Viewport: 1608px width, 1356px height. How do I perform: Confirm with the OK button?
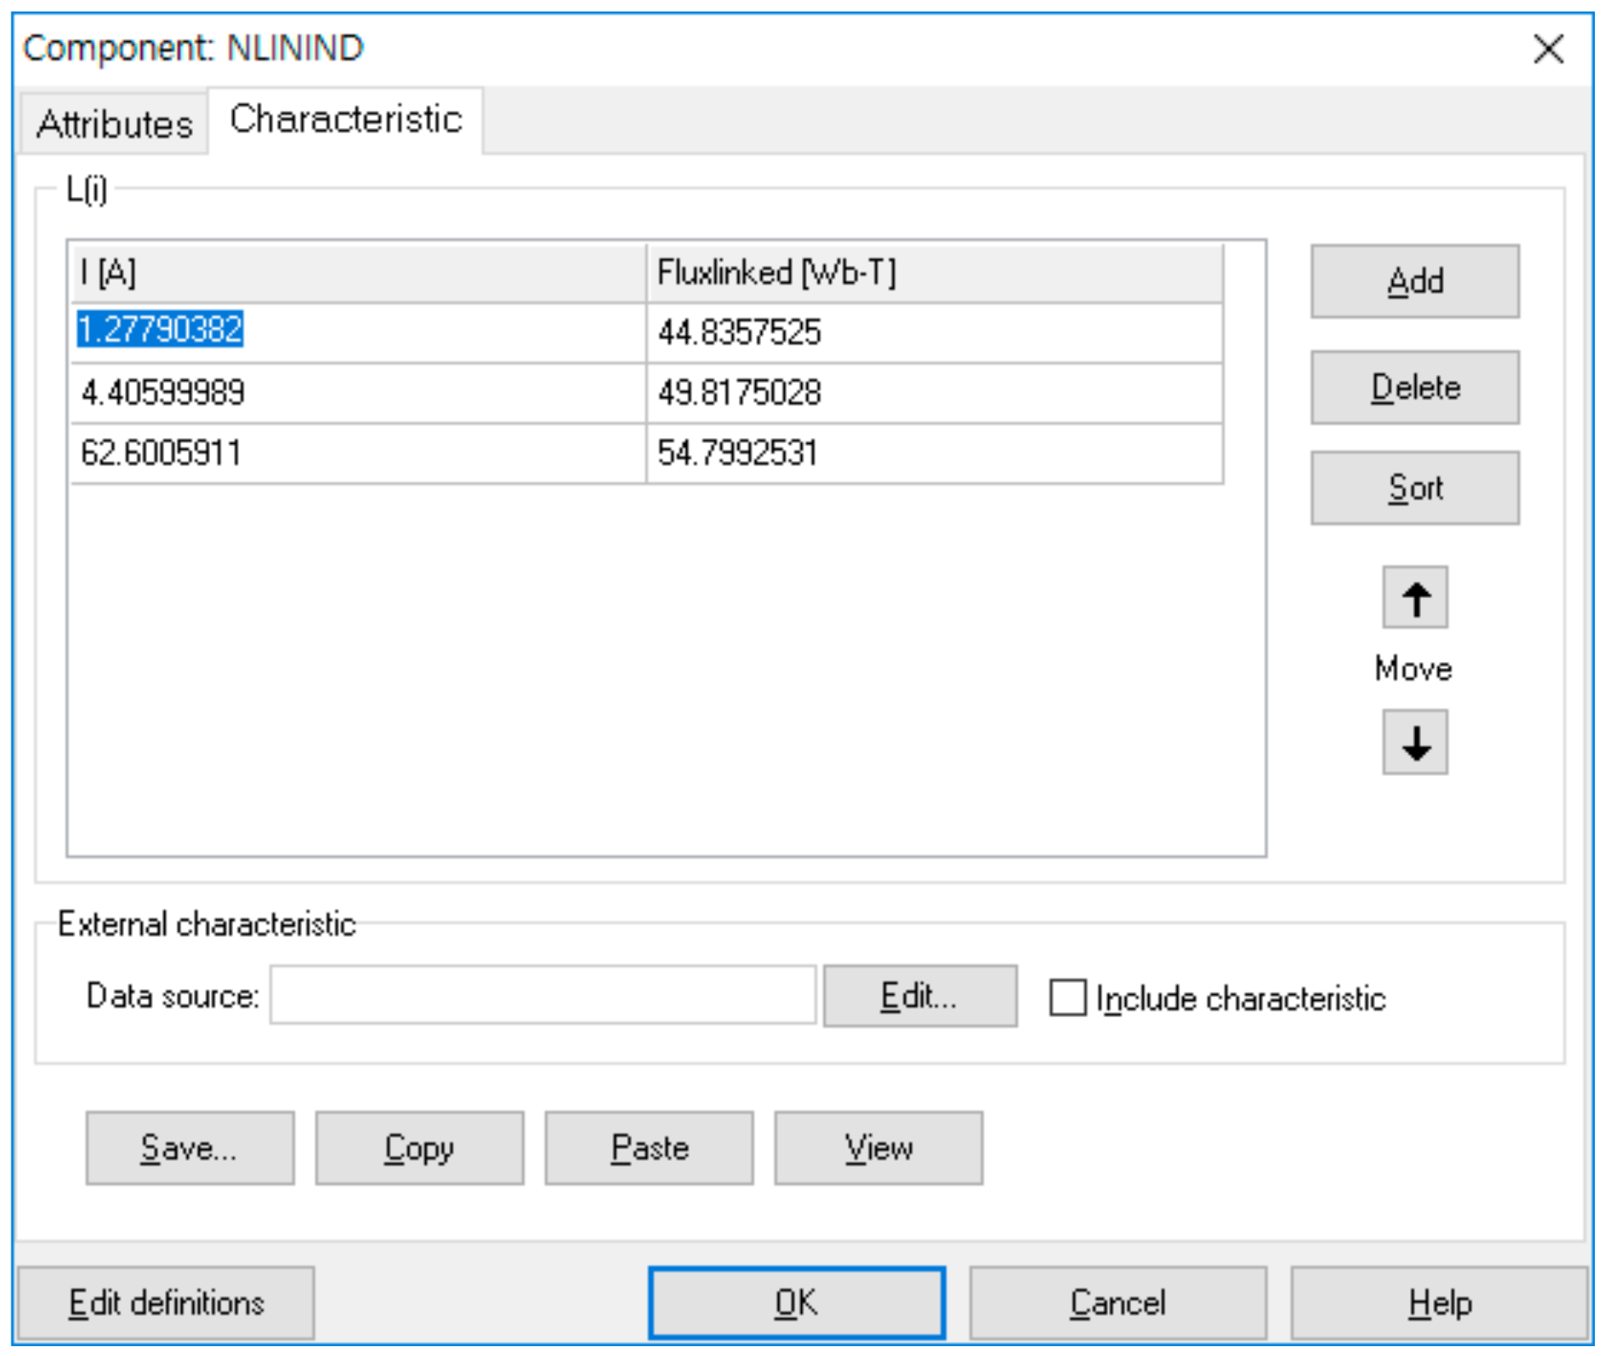pos(795,1302)
